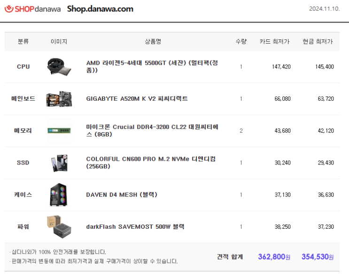Click the CPU cash price 145,400
Image resolution: width=349 pixels, height=277 pixels.
click(325, 67)
